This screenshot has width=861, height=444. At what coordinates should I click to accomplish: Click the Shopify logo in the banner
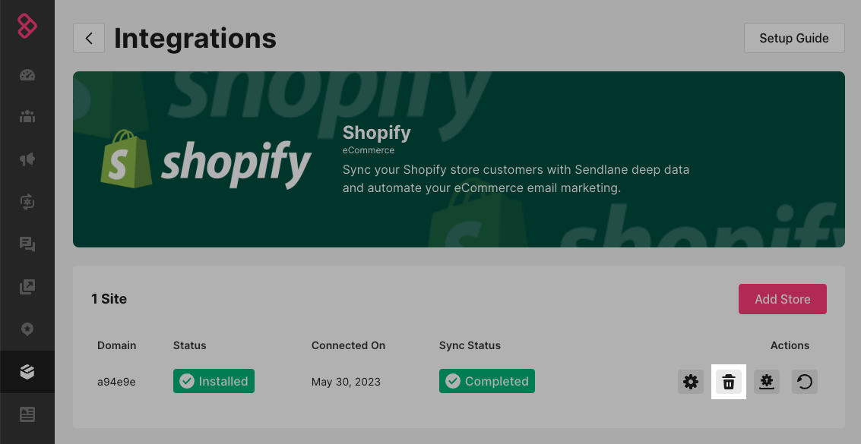[206, 159]
